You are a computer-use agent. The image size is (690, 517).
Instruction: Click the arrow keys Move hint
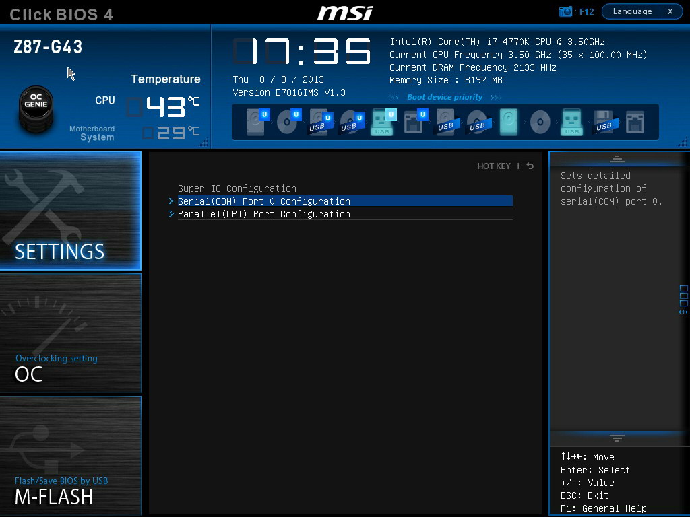587,457
